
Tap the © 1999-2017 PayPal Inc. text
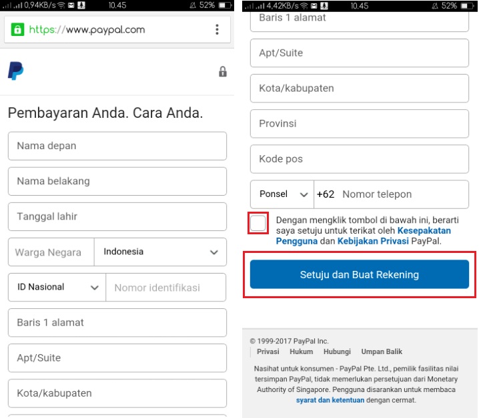pyautogui.click(x=289, y=341)
